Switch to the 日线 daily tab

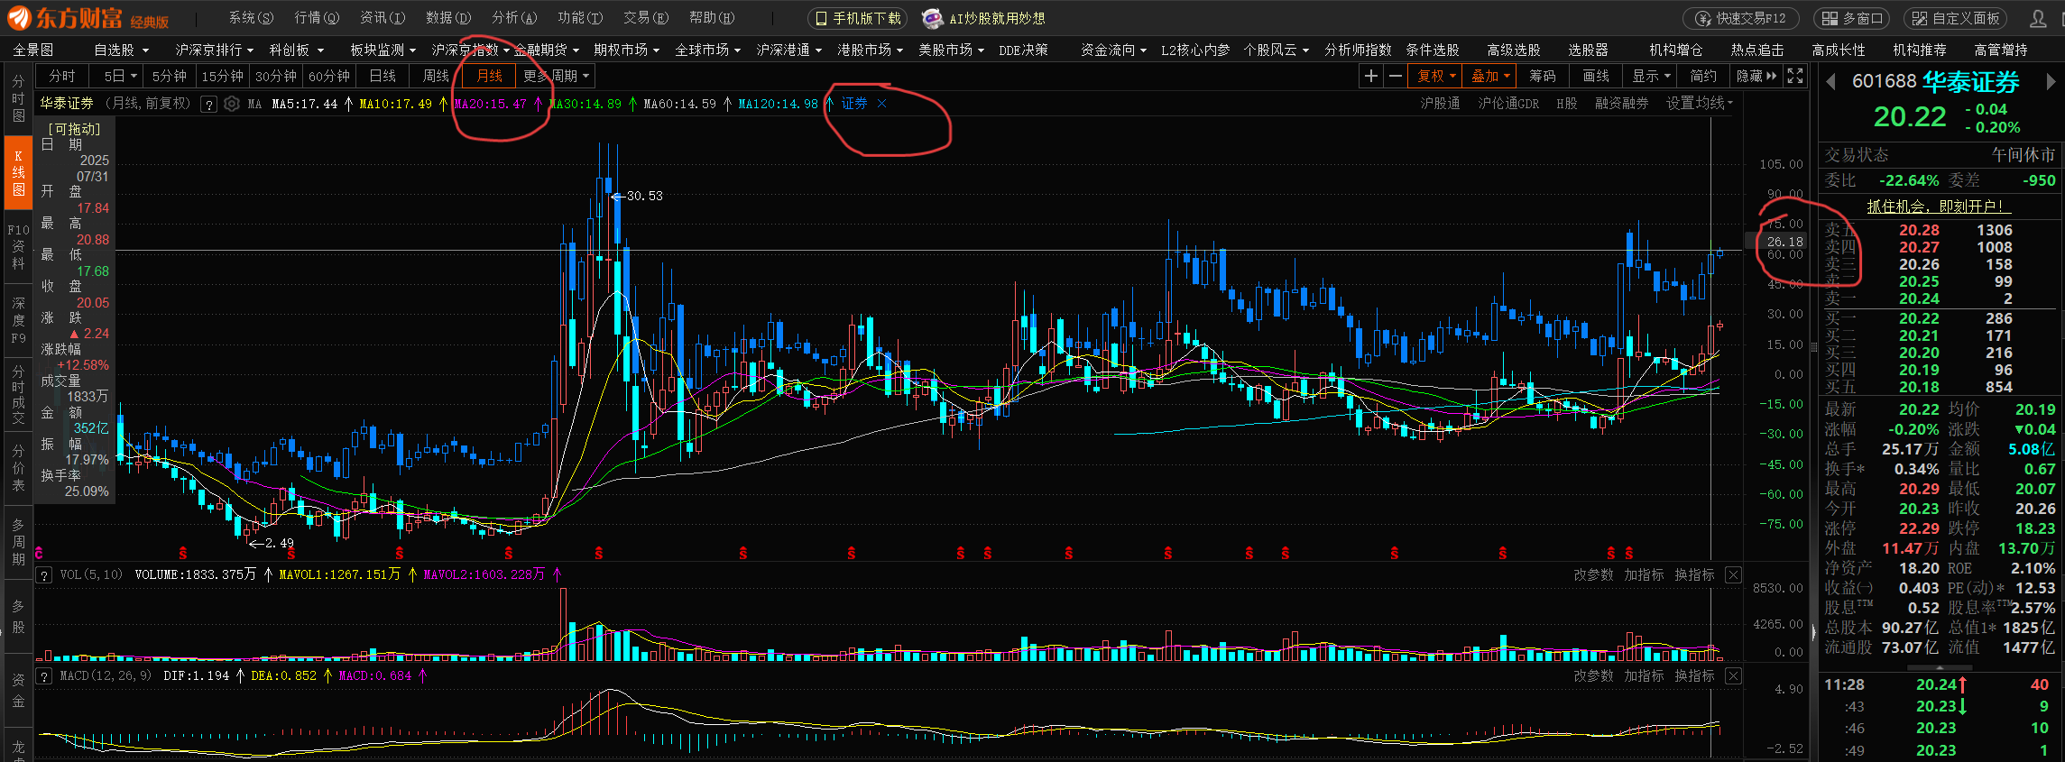click(x=383, y=77)
